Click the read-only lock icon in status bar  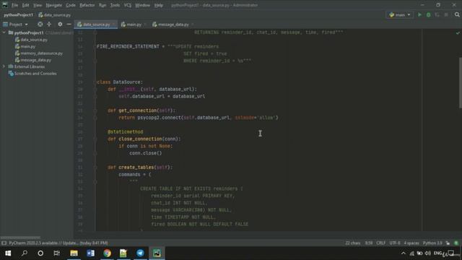click(448, 243)
